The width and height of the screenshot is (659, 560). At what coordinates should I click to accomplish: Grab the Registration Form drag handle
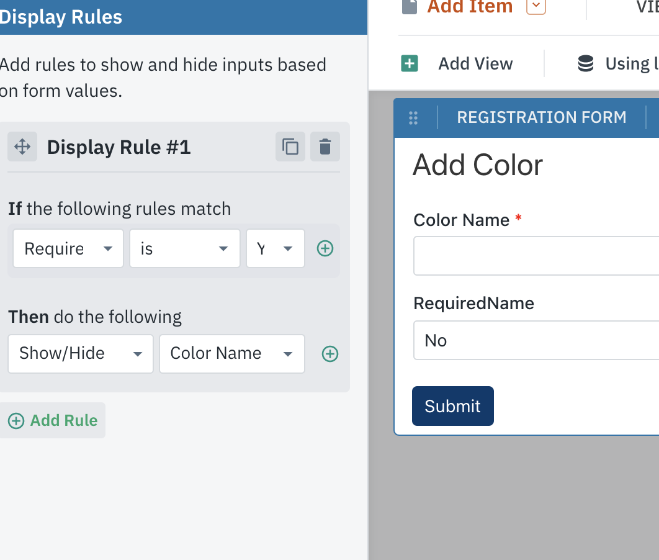coord(414,117)
